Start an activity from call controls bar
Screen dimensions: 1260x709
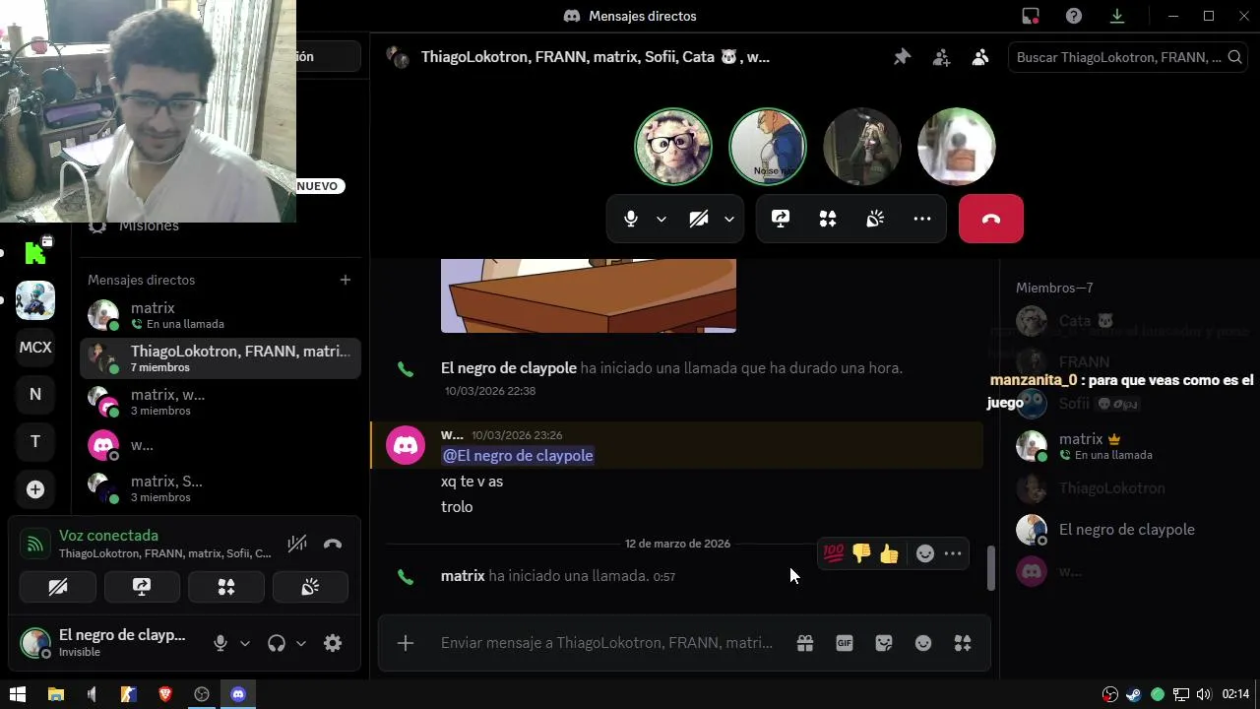coord(828,219)
